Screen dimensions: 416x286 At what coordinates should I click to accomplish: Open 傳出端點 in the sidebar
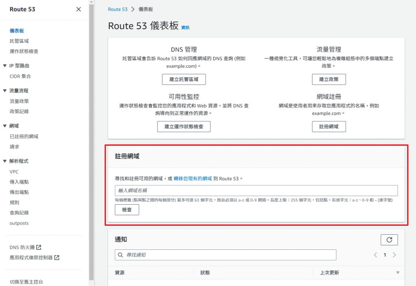tap(19, 192)
